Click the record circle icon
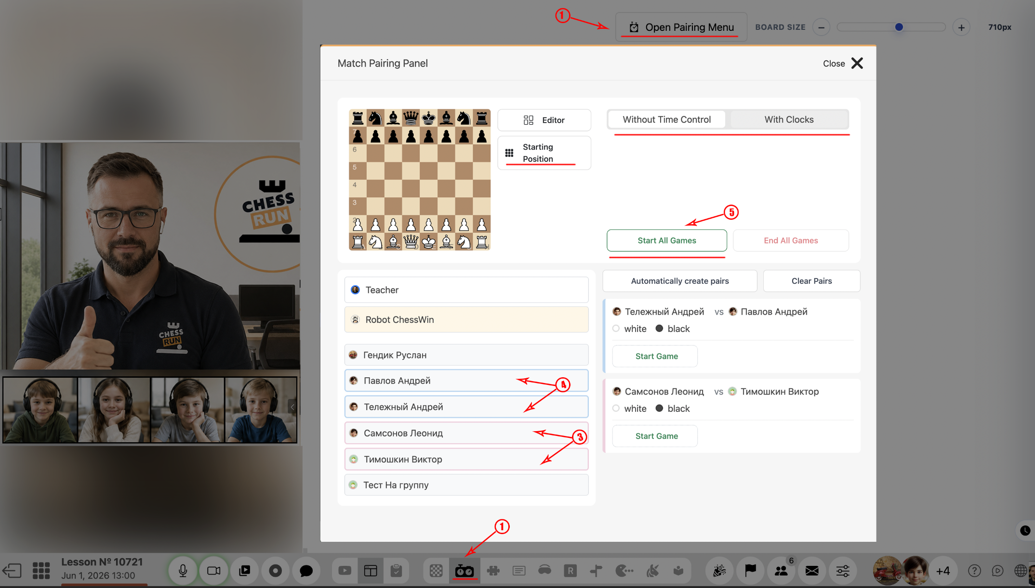1035x588 pixels. point(275,571)
